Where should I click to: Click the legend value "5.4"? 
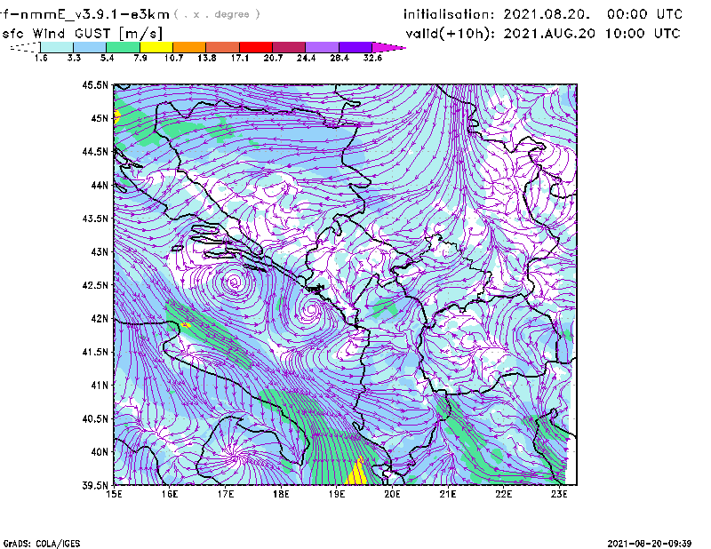click(x=107, y=58)
